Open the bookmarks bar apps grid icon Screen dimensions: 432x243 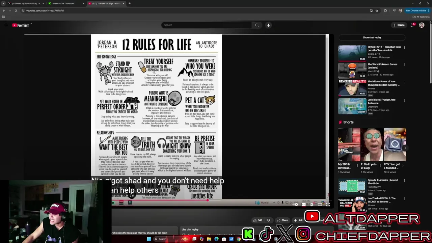click(3, 17)
